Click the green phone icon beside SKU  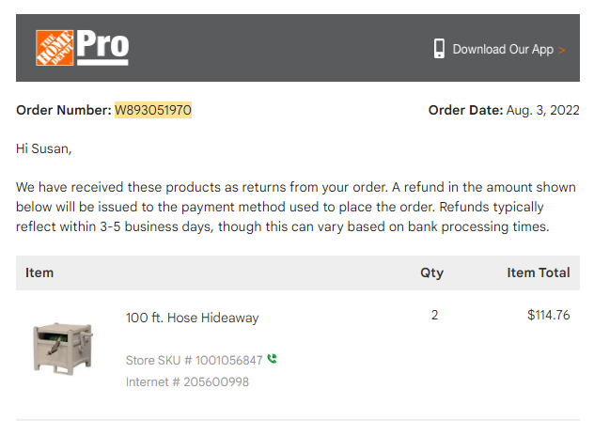(272, 358)
